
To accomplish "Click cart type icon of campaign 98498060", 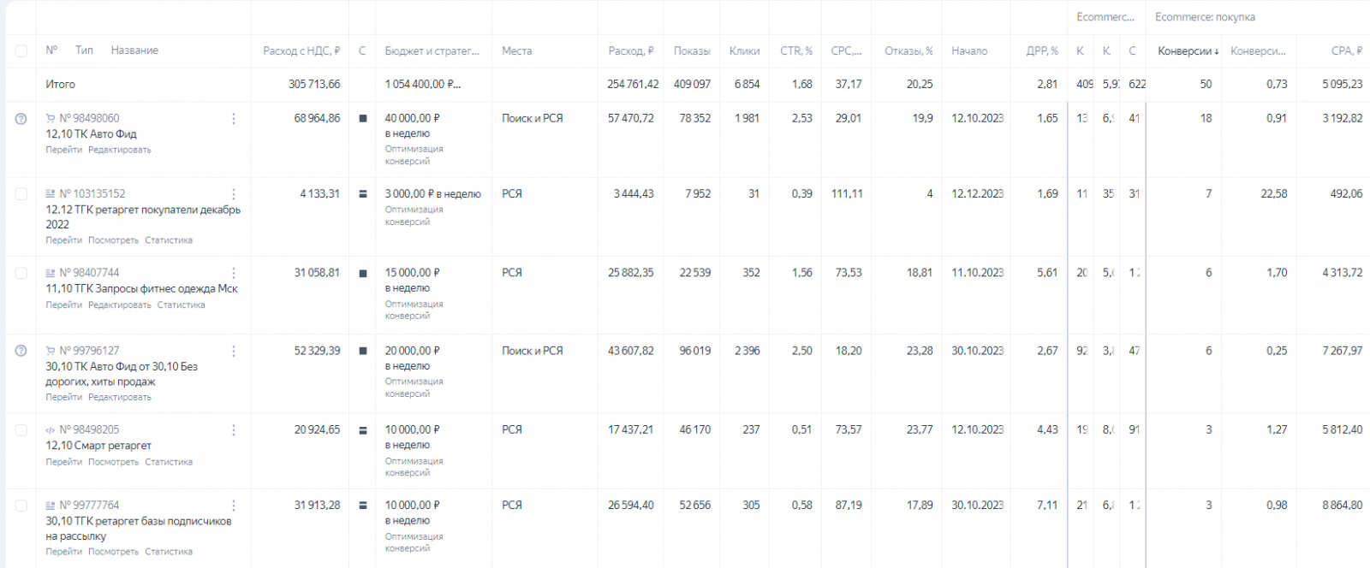I will [51, 118].
